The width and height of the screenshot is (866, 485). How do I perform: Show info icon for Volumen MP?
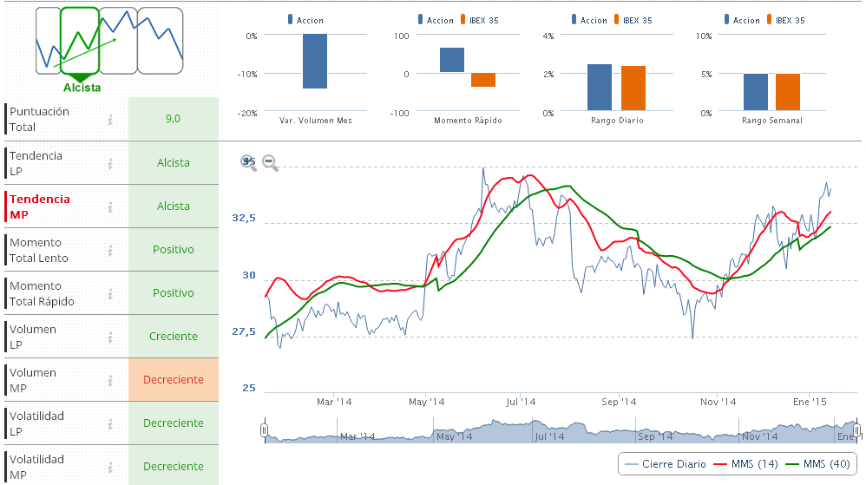pos(110,380)
